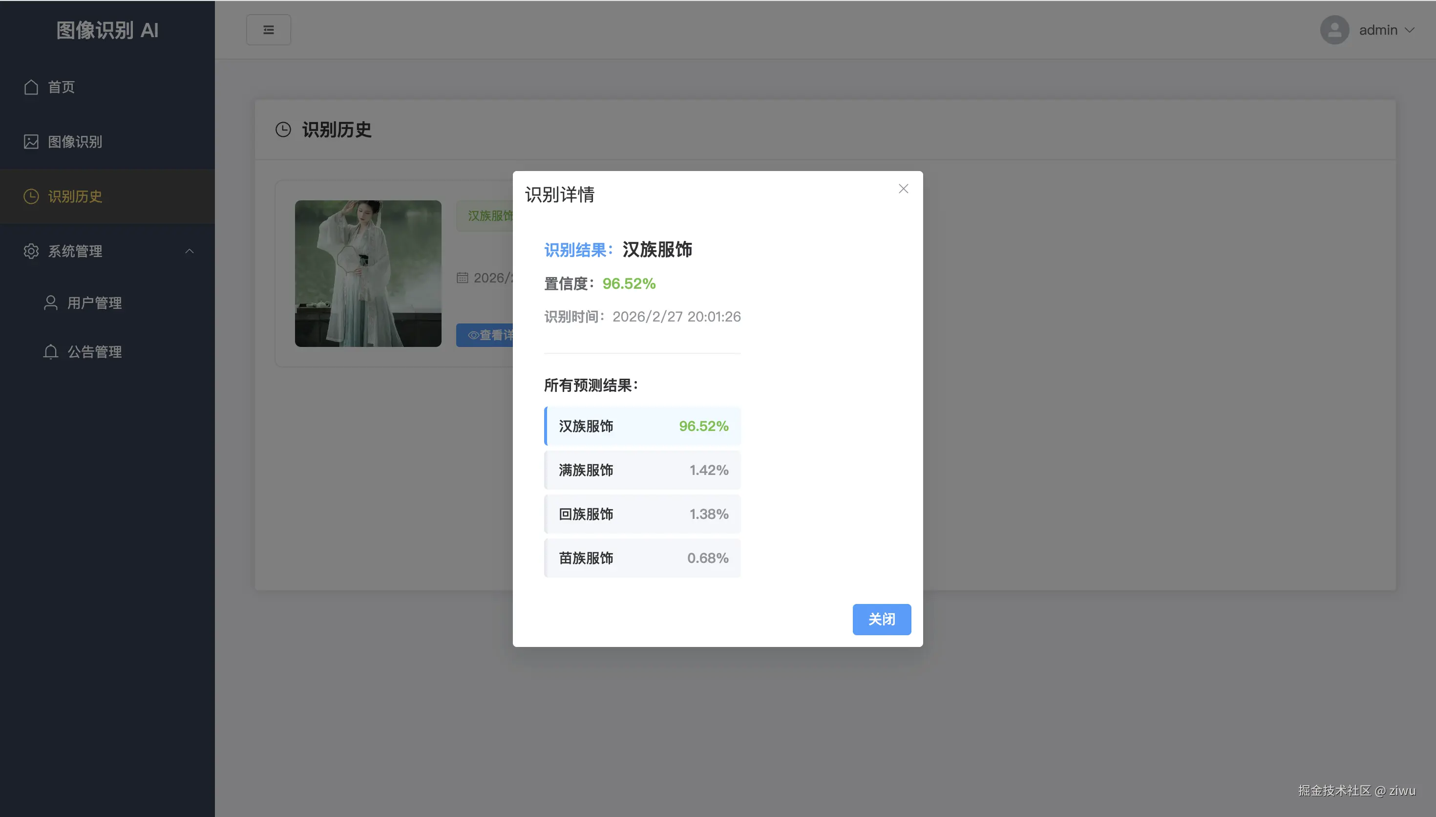This screenshot has height=817, width=1436.
Task: Click the calendar icon next to the record date
Action: pyautogui.click(x=463, y=278)
